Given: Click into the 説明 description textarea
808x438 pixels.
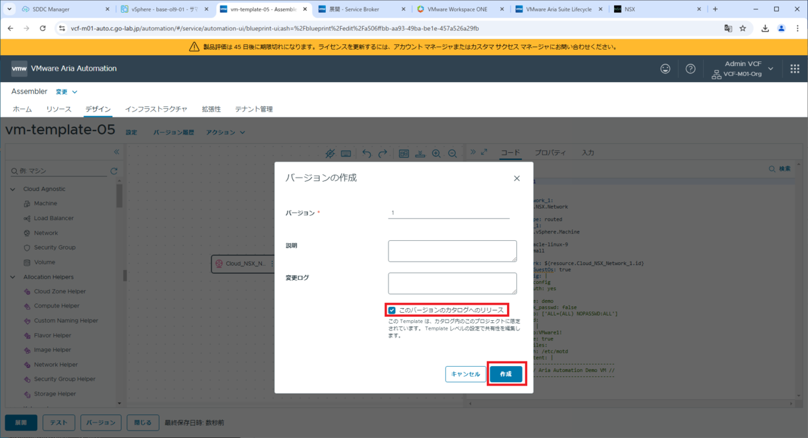Looking at the screenshot, I should [452, 251].
